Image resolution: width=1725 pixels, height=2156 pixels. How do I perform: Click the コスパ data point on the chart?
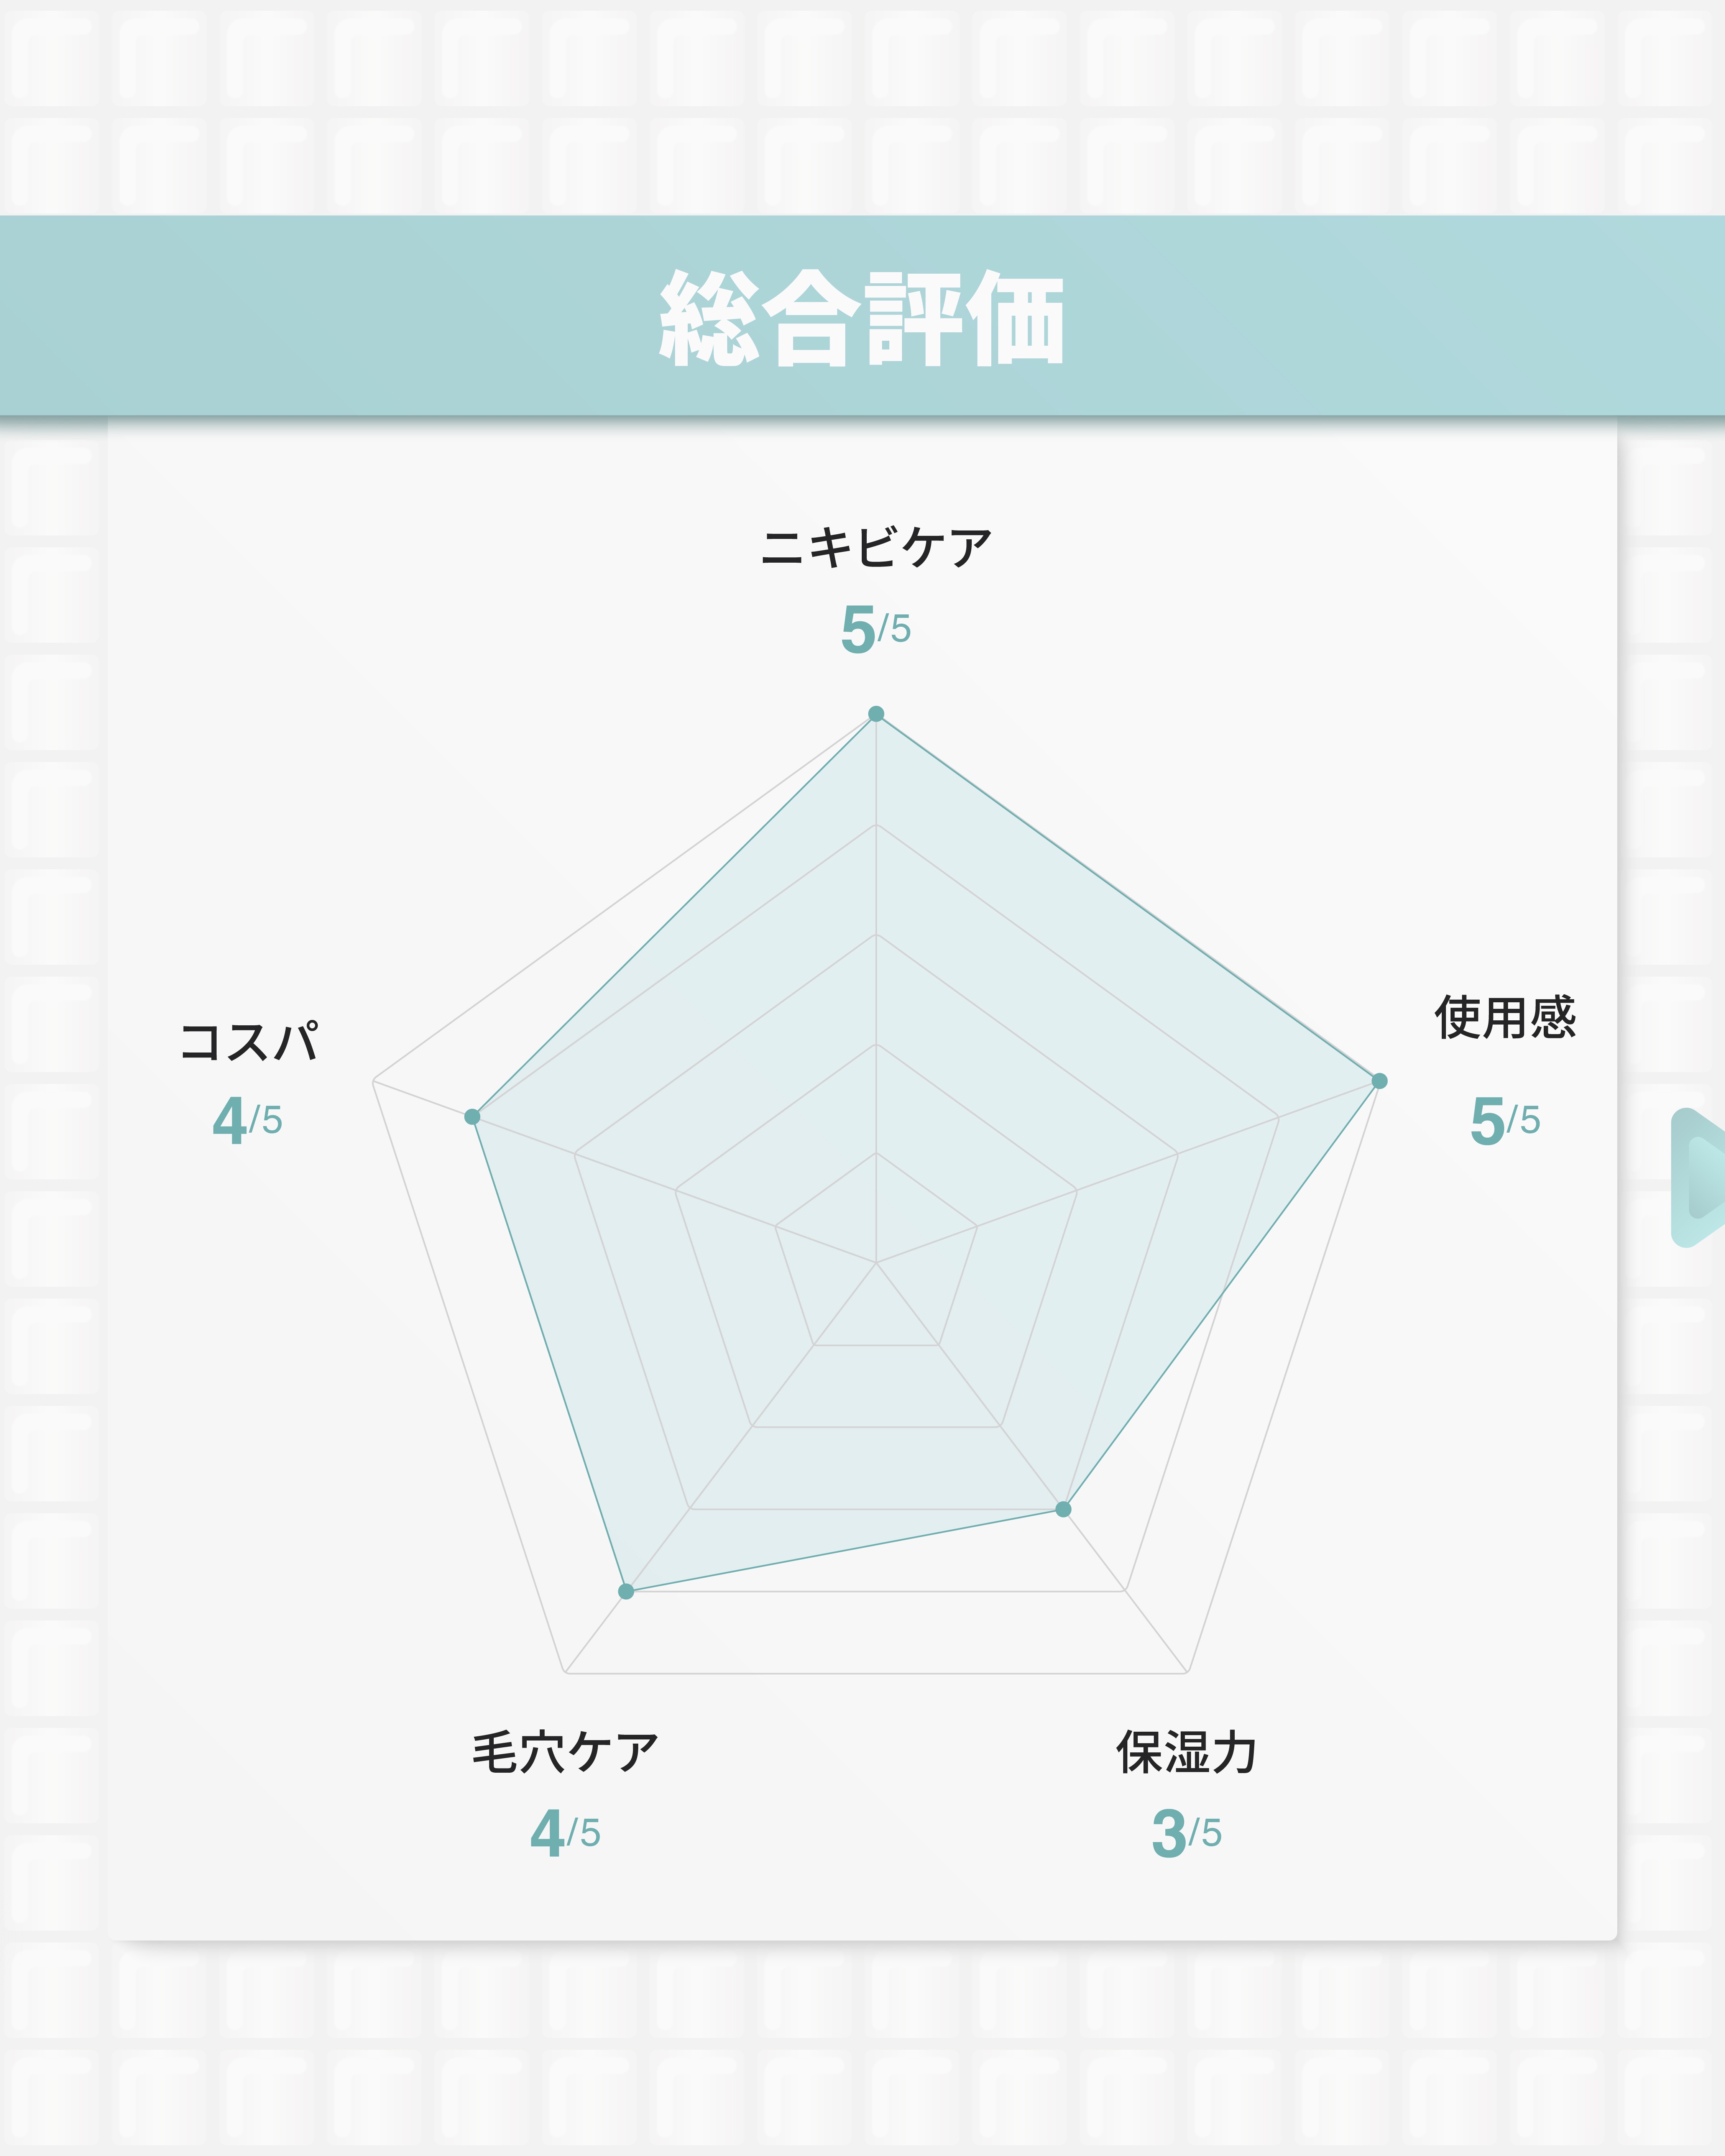point(472,1117)
